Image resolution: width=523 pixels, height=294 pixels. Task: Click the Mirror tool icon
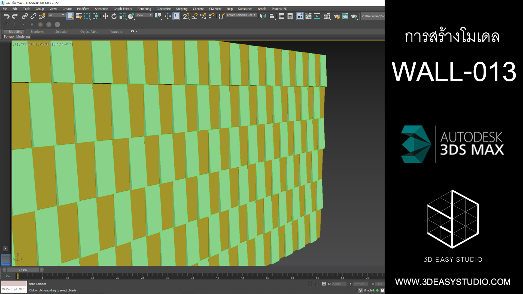pyautogui.click(x=263, y=16)
